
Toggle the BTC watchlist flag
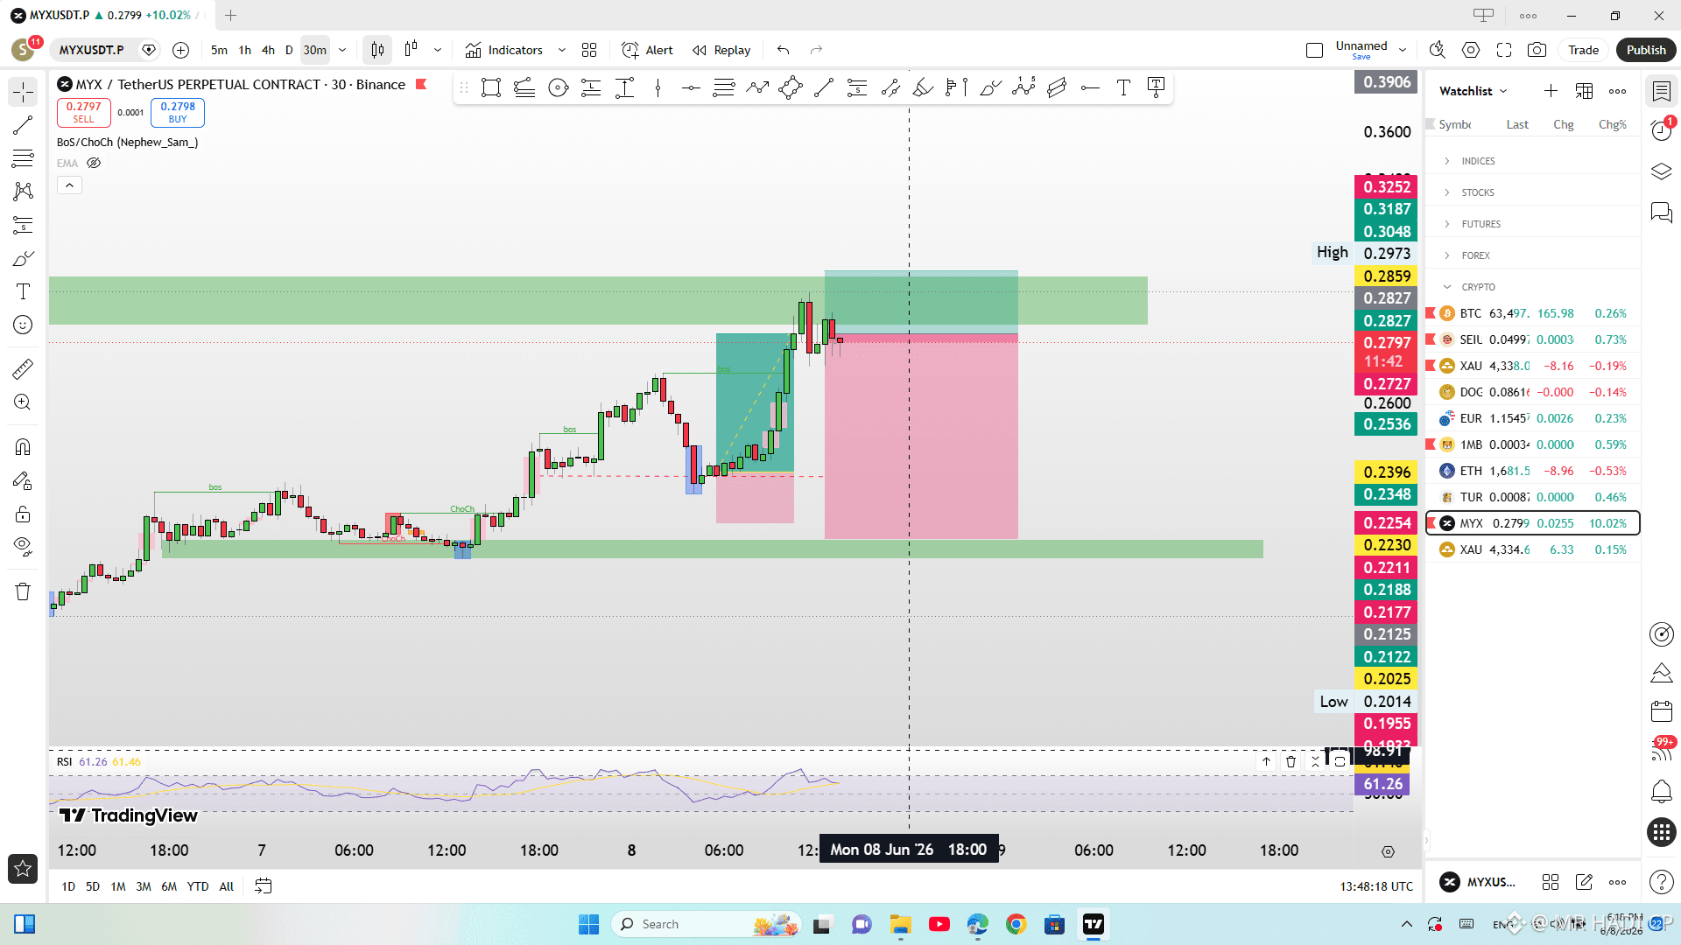pos(1431,313)
